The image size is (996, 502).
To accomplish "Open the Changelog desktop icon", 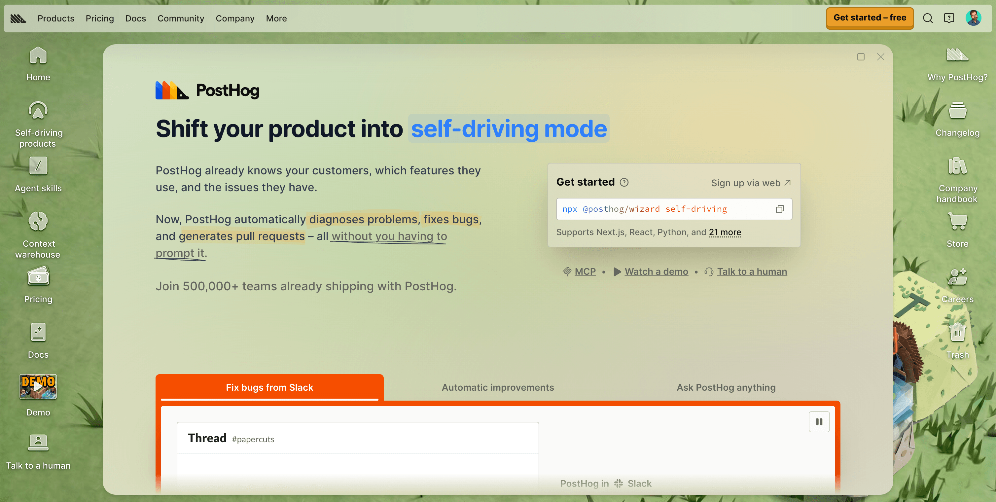I will [957, 119].
